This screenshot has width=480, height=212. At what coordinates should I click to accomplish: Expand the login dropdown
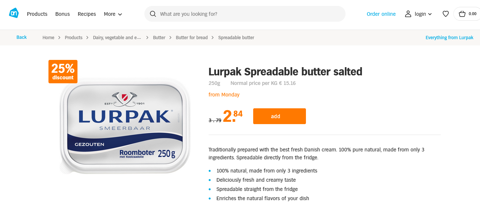pyautogui.click(x=430, y=14)
